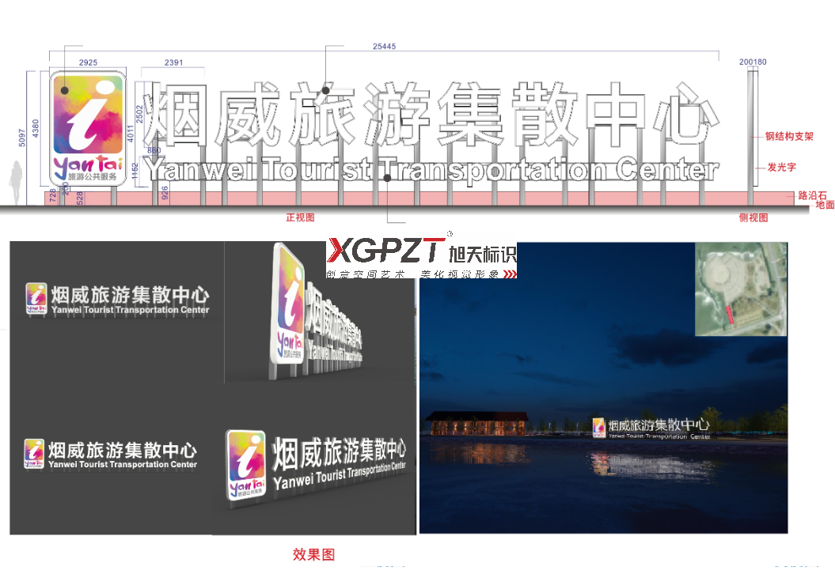
Task: Select the 2925 logo width dimension
Action: point(88,62)
